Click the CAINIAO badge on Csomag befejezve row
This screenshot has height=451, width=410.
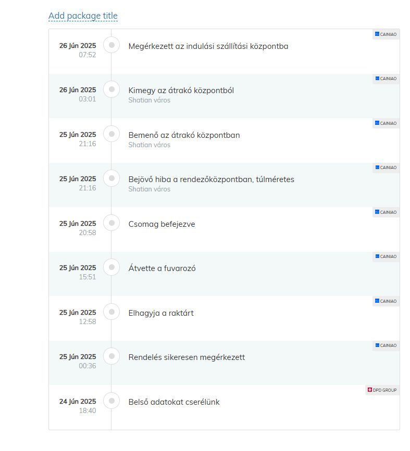(x=386, y=212)
